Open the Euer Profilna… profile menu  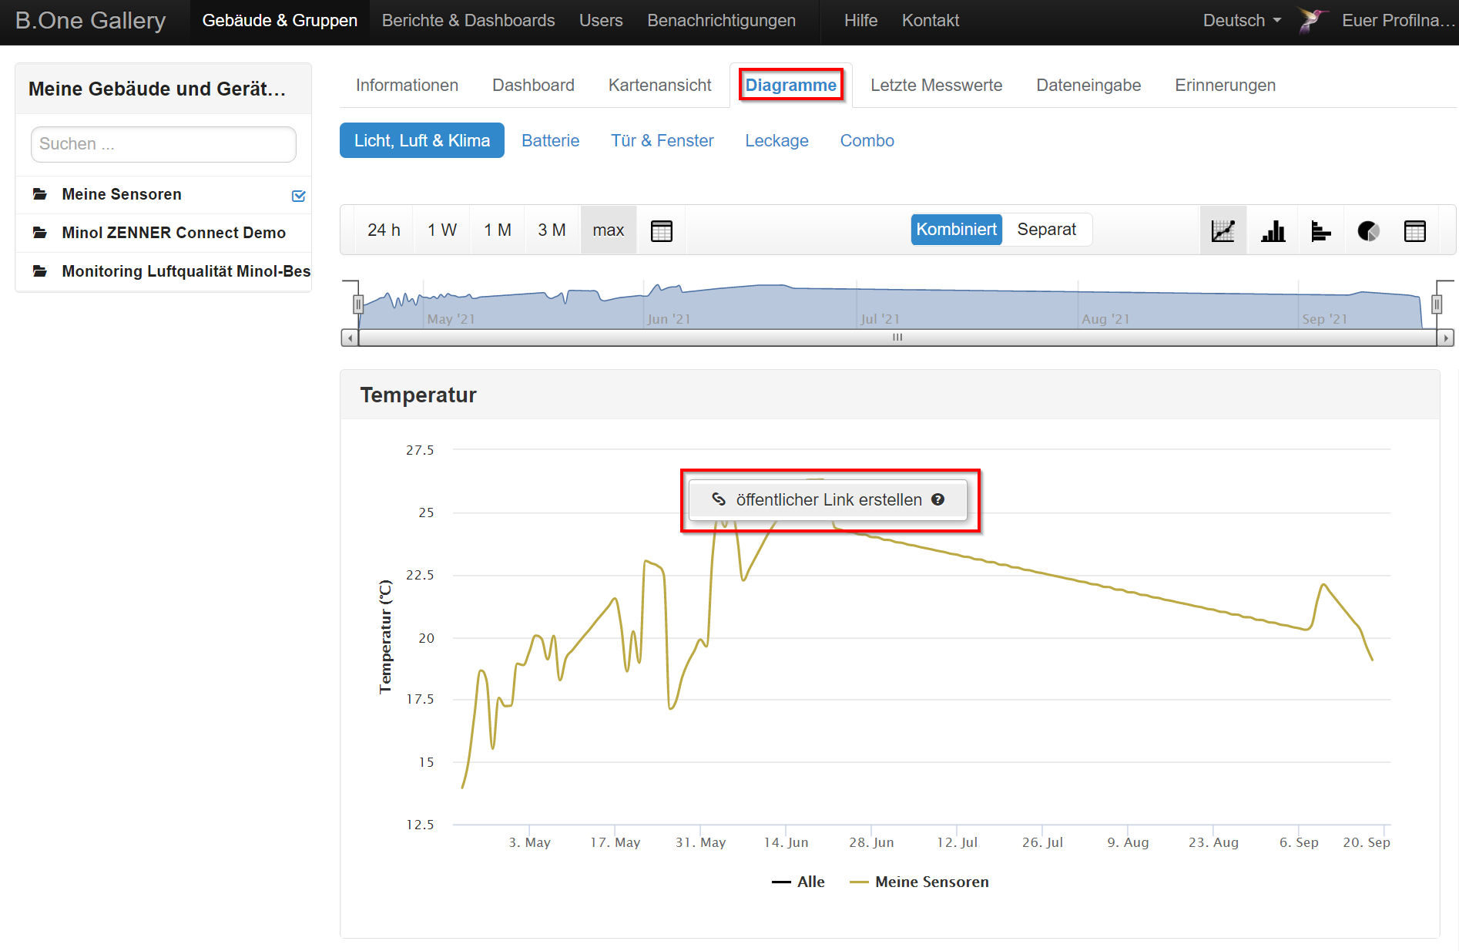(1399, 21)
